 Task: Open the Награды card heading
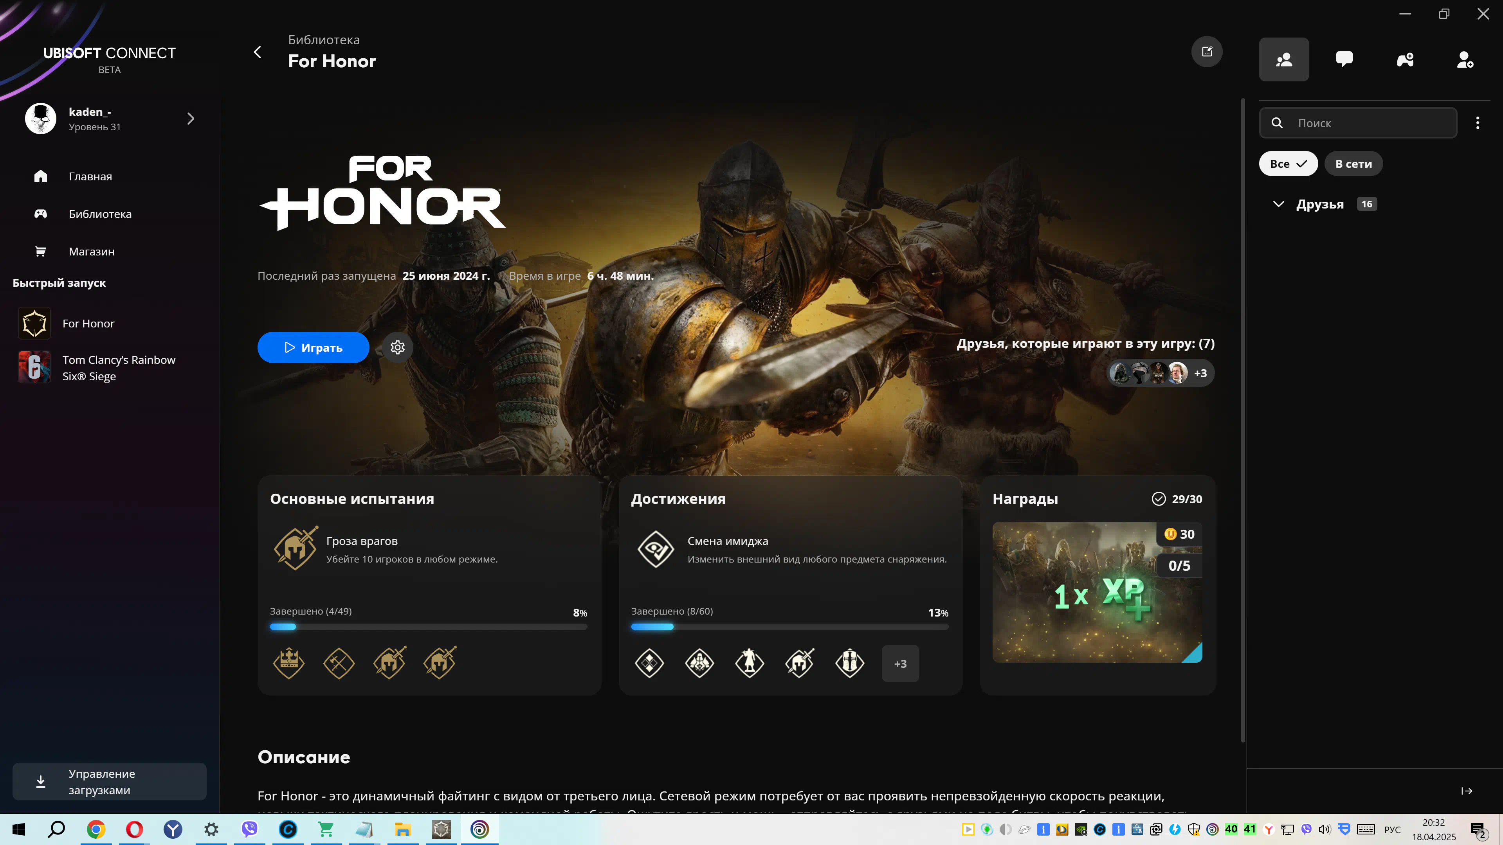coord(1025,499)
